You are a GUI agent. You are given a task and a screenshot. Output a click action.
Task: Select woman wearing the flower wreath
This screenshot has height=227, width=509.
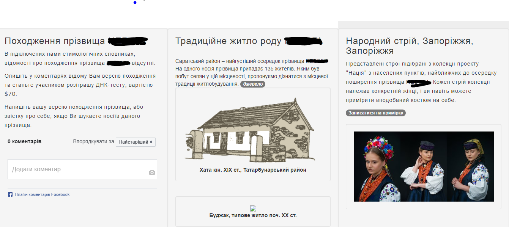point(378,167)
